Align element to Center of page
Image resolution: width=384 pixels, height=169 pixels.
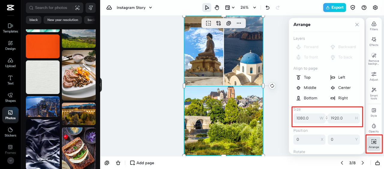340,88
